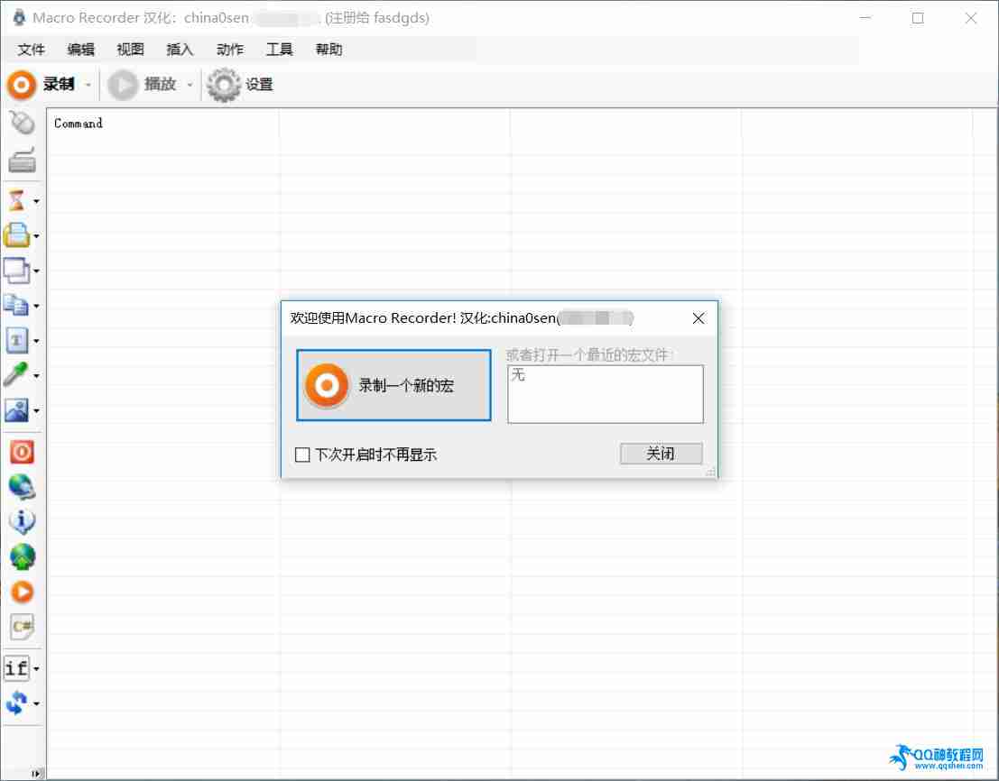Image resolution: width=999 pixels, height=781 pixels.
Task: Open the 文件 menu
Action: point(32,50)
